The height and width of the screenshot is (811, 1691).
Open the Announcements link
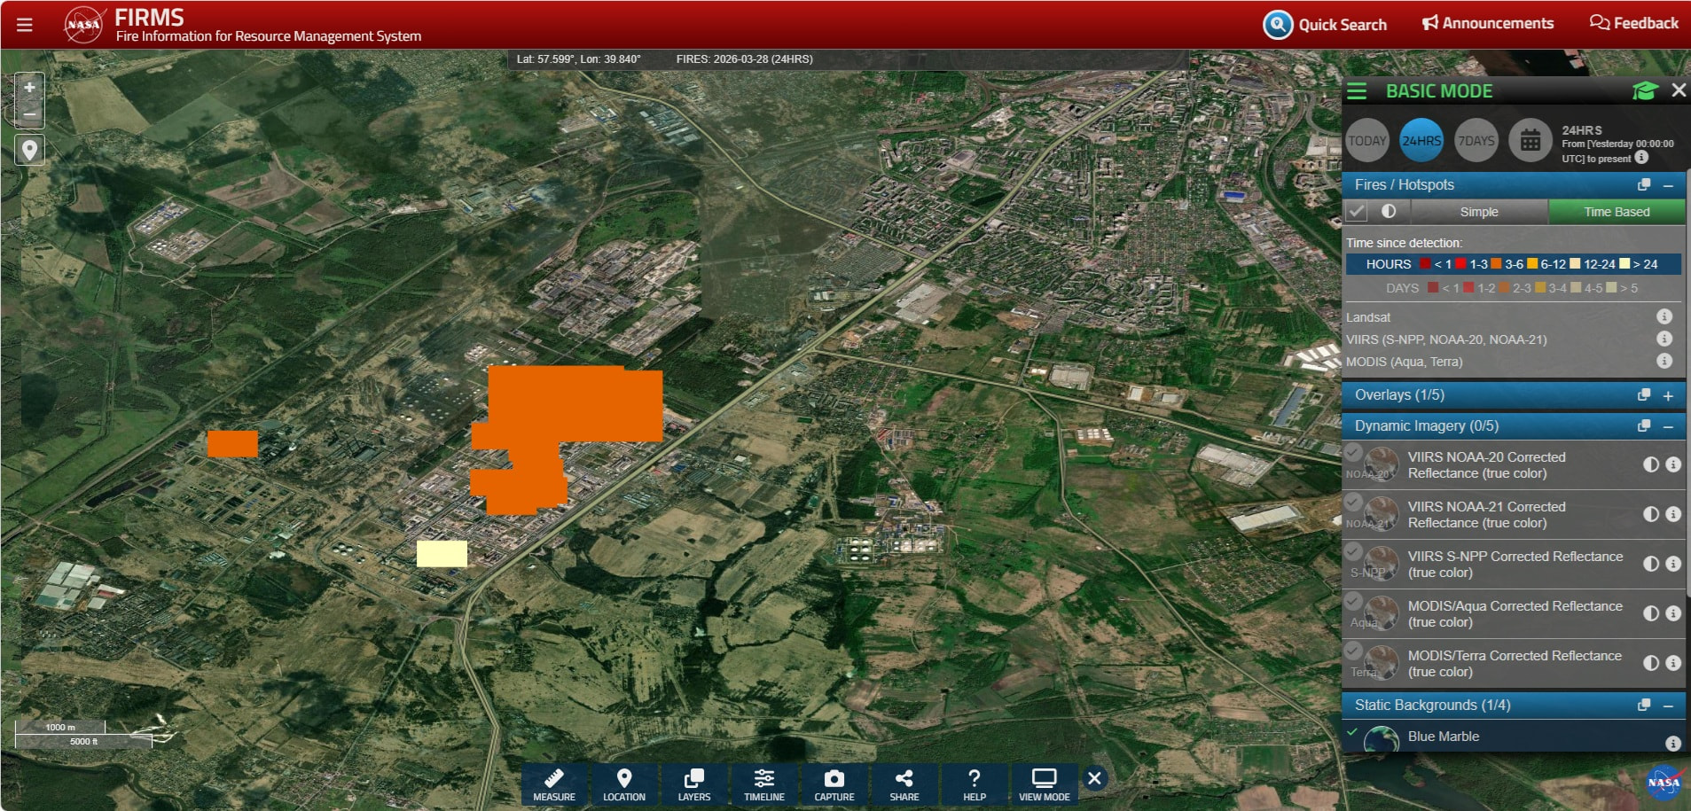tap(1488, 24)
